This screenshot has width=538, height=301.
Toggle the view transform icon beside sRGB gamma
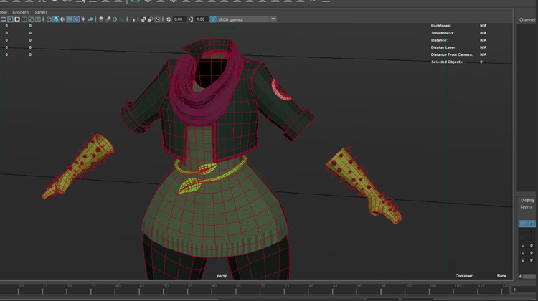coord(212,19)
